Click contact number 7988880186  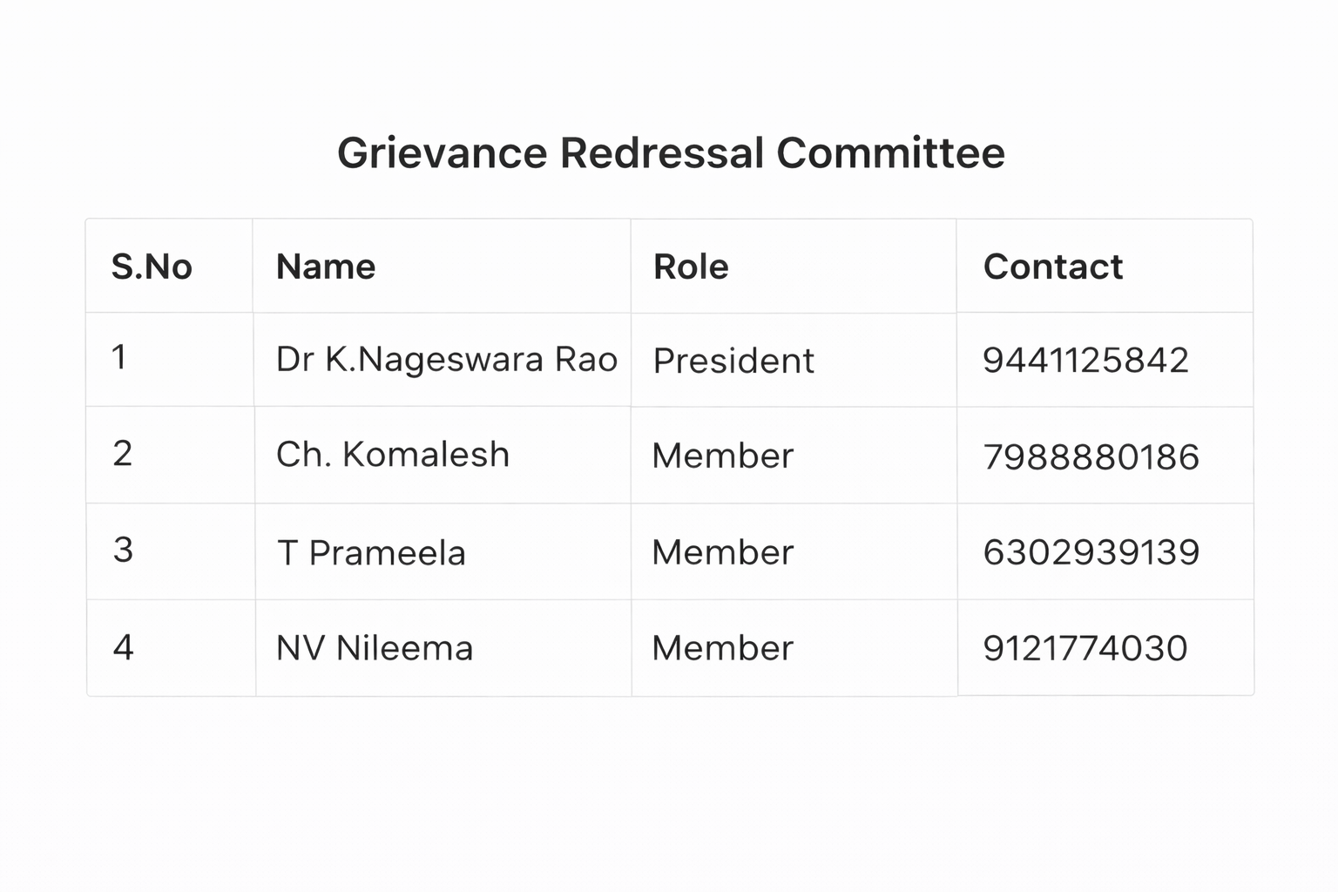[x=1091, y=457]
